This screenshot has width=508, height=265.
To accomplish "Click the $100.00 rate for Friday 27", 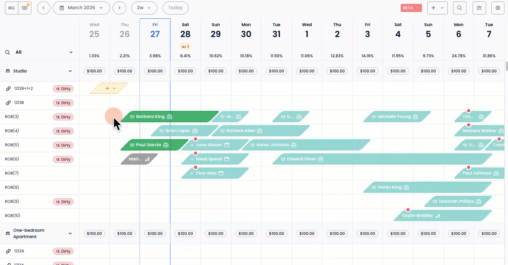I will pos(155,71).
